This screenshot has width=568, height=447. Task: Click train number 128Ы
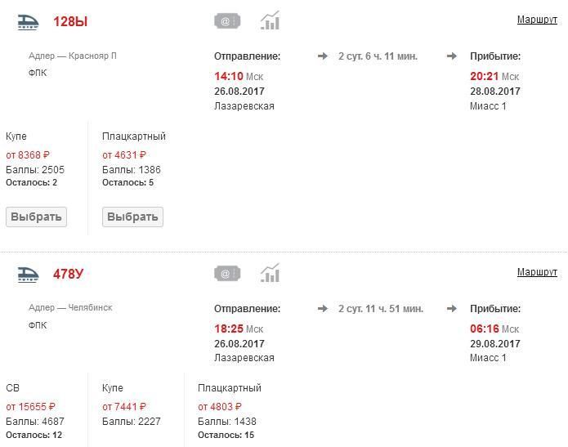click(69, 22)
